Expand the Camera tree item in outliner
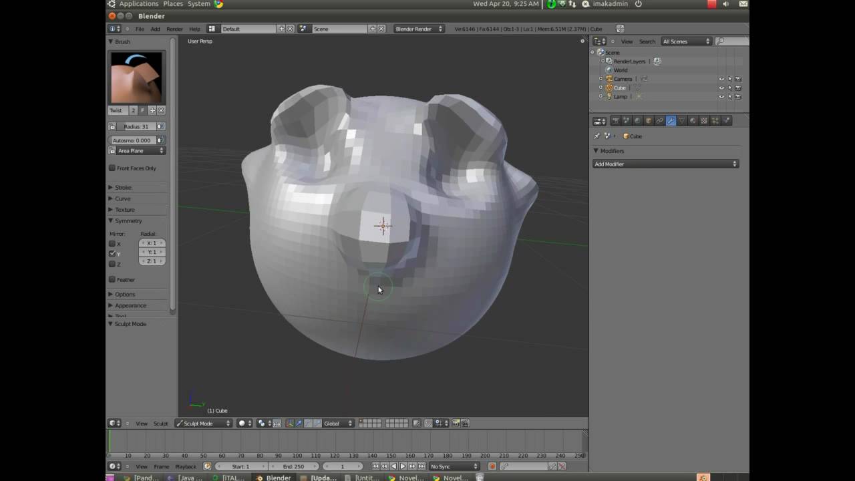 601,79
